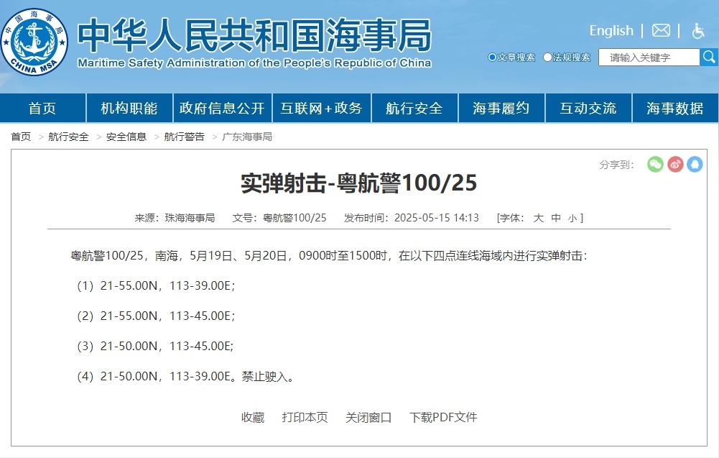Click the article title 实弹射击-粤航警100/25
This screenshot has height=458, width=719.
point(359,183)
